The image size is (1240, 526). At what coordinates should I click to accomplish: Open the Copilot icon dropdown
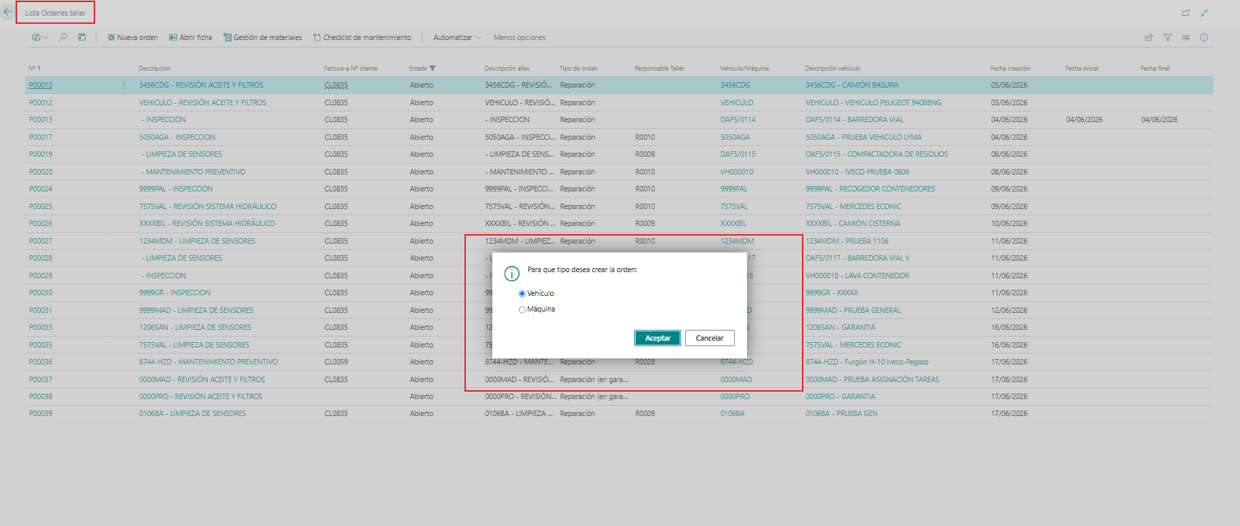[40, 37]
